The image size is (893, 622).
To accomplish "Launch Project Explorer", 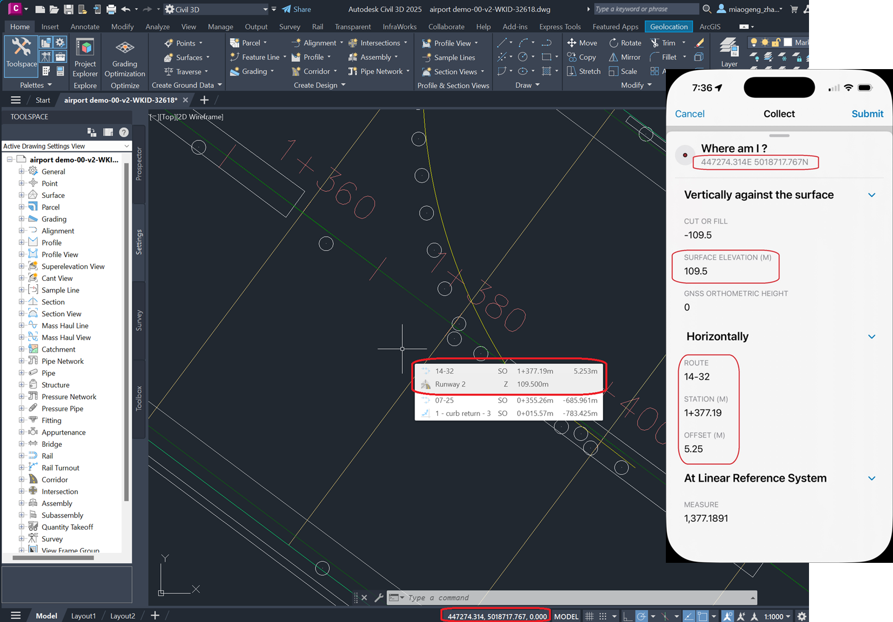I will pos(85,55).
